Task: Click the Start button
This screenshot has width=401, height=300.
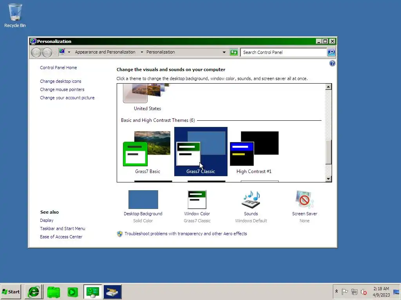Action: tap(11, 292)
